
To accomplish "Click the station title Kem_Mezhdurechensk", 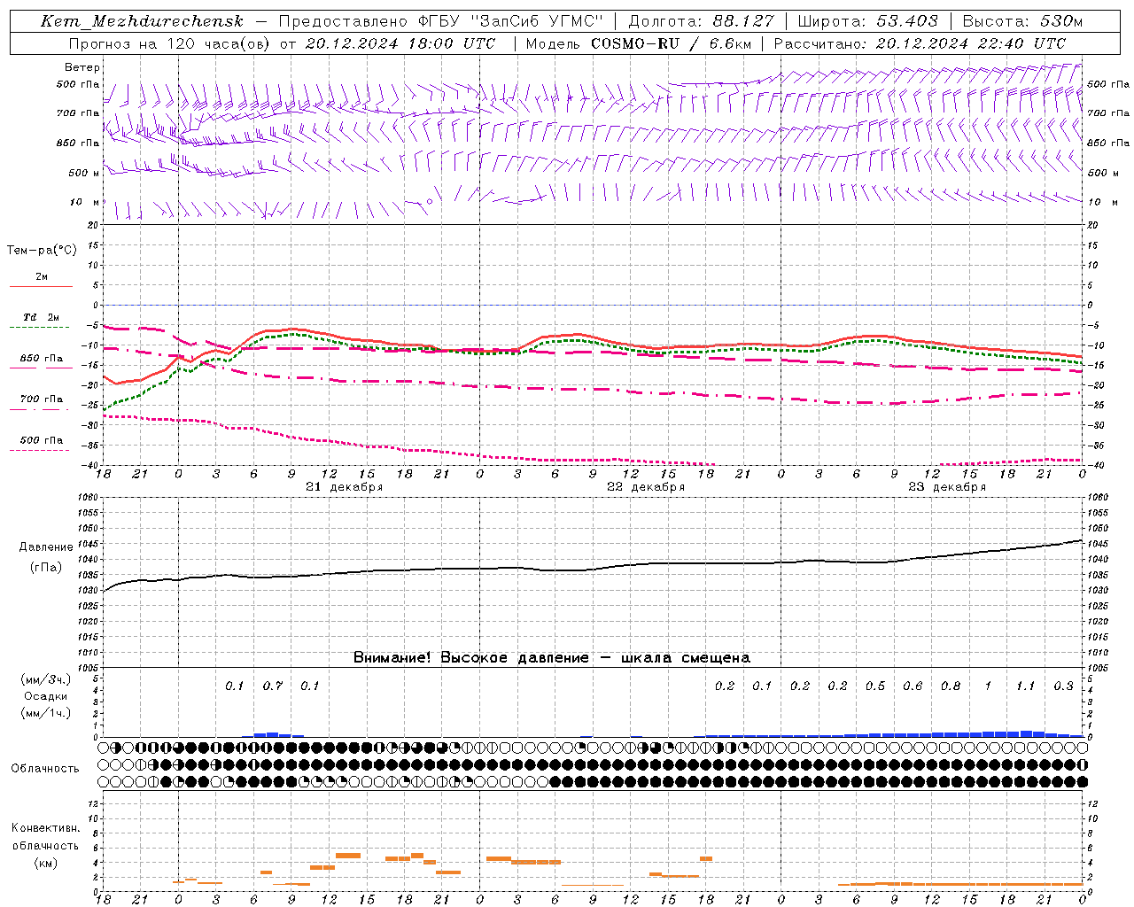I will pos(142,21).
